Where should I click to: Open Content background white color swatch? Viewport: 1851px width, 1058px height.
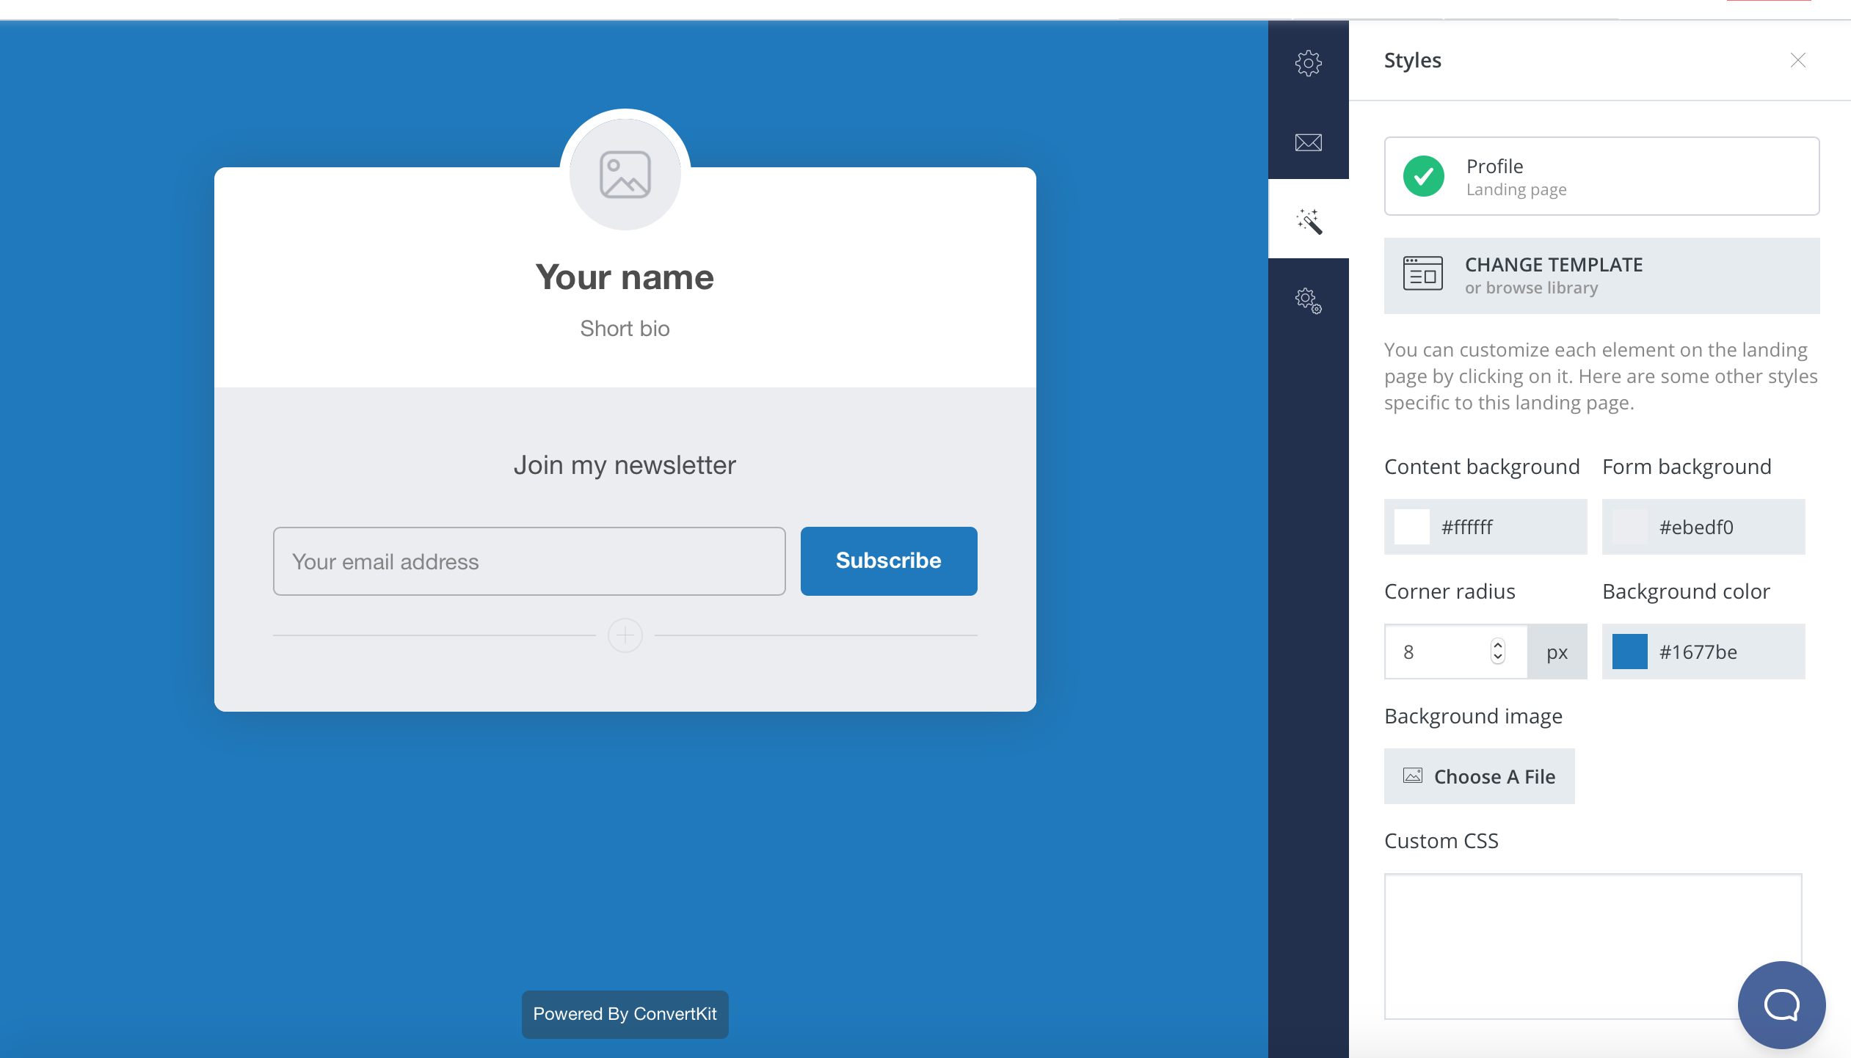point(1411,527)
